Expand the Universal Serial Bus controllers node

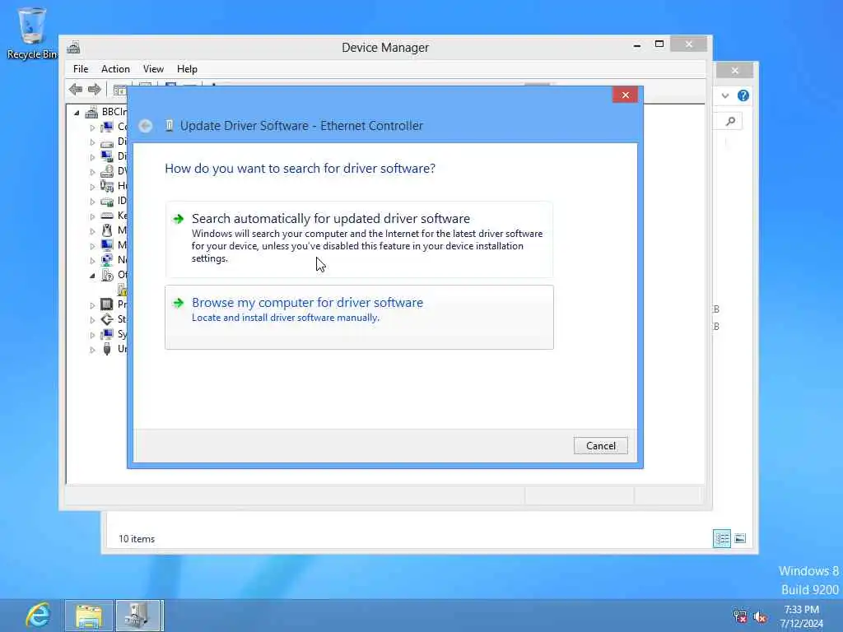pyautogui.click(x=92, y=349)
